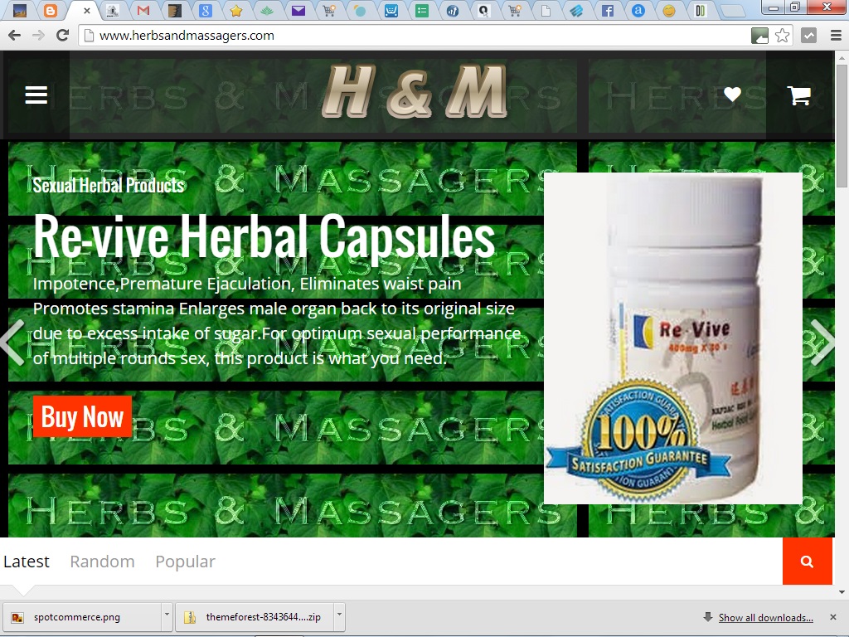Open the wishlist heart icon
The height and width of the screenshot is (637, 849).
(732, 95)
